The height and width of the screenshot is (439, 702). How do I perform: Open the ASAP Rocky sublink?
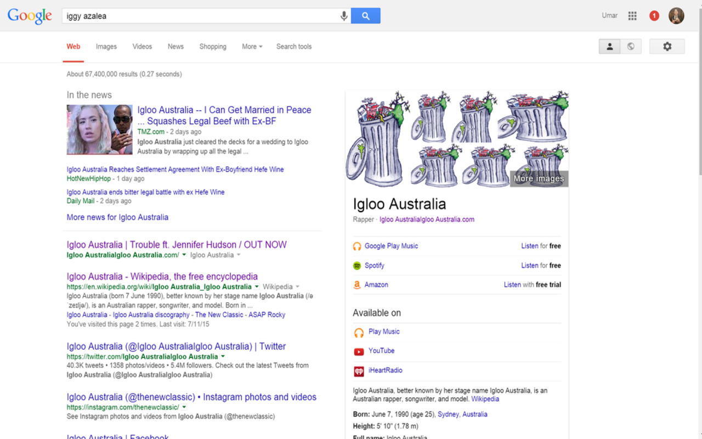pyautogui.click(x=267, y=315)
